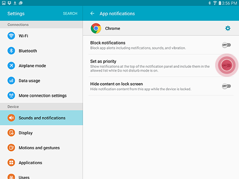Enable the Set as priority switch

click(227, 65)
